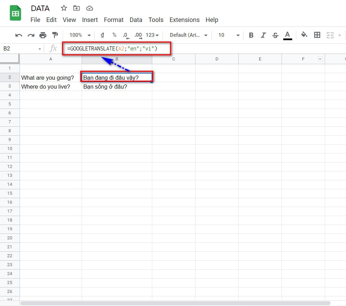Screen dimensions: 346x306
Task: Open the Data menu
Action: point(136,20)
